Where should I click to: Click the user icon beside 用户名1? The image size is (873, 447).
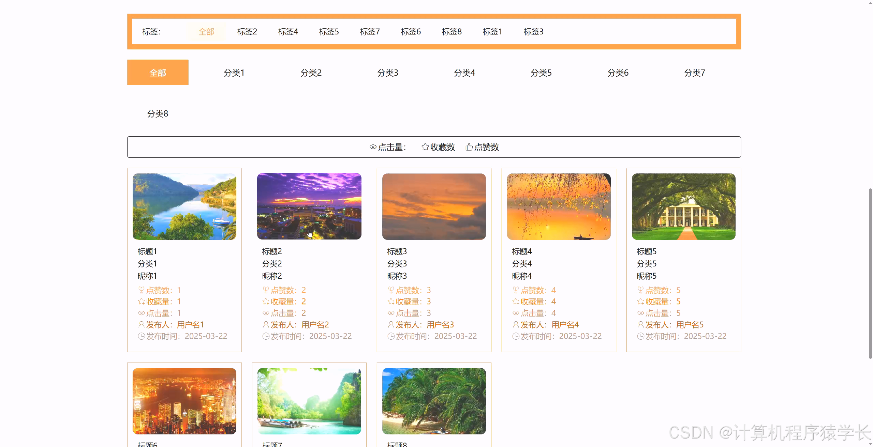[x=141, y=325]
